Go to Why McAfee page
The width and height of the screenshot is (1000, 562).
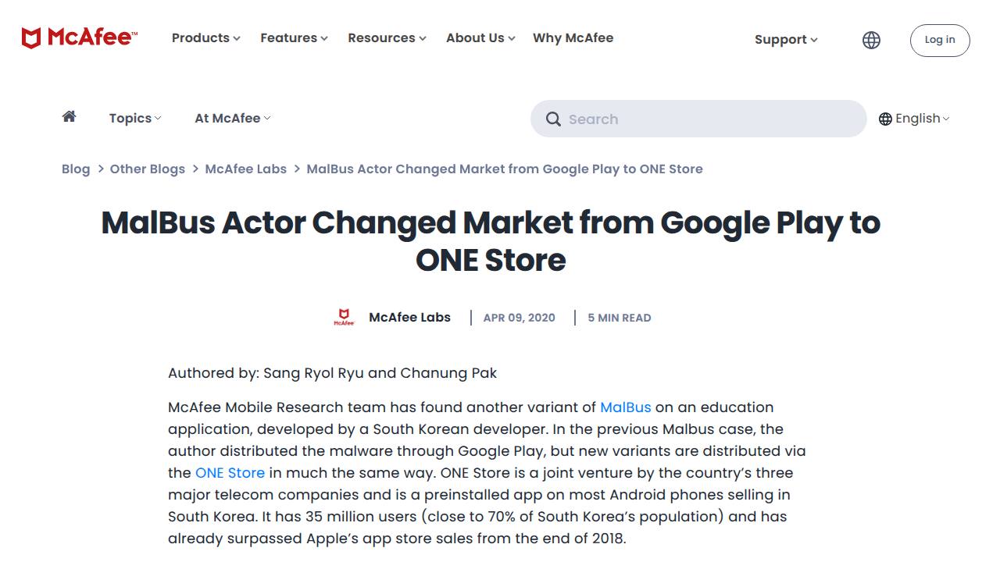pos(573,37)
